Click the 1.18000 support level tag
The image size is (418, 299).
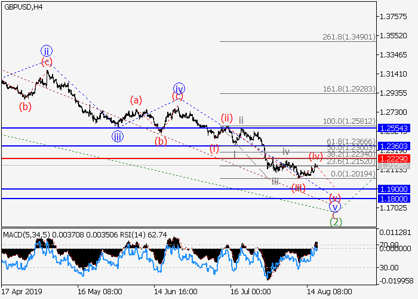pos(397,199)
